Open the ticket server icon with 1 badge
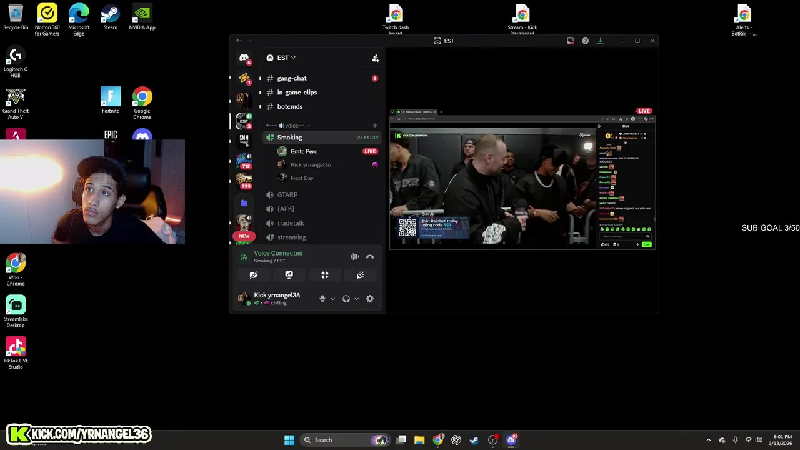This screenshot has width=800, height=450. coord(244,78)
